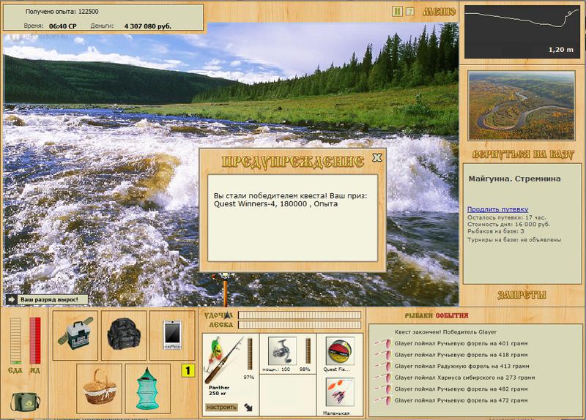
Task: Click event Ручьевую форель на 418 грамм
Action: coord(461,355)
